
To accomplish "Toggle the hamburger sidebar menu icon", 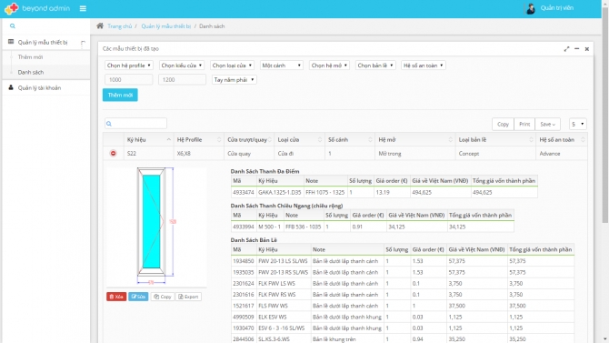I will [x=83, y=8].
